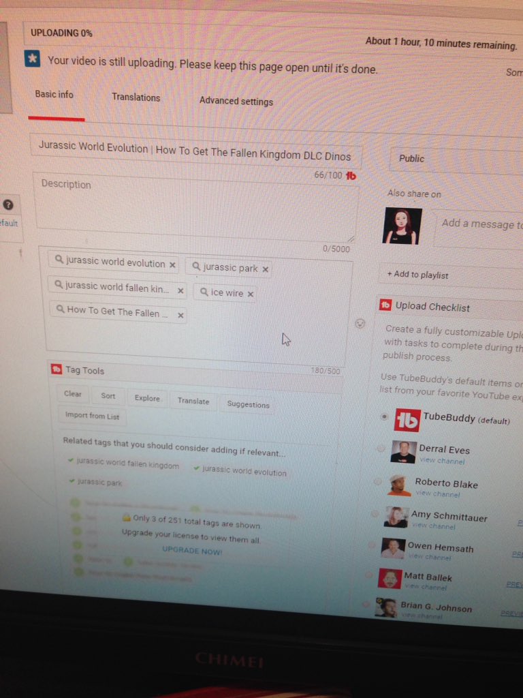The image size is (523, 698).
Task: Click the Explore tags button
Action: tap(147, 398)
